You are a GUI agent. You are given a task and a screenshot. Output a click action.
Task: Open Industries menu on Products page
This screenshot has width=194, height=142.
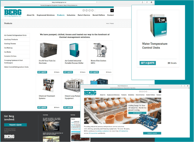(x=71, y=15)
